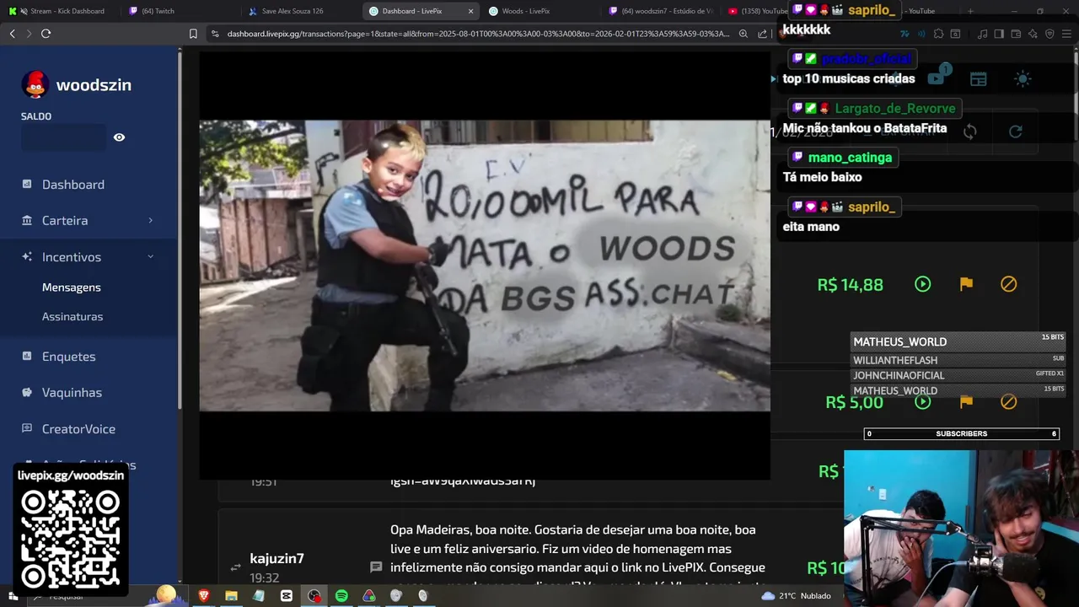
Task: Open the browser hamburger menu
Action: tap(1066, 34)
